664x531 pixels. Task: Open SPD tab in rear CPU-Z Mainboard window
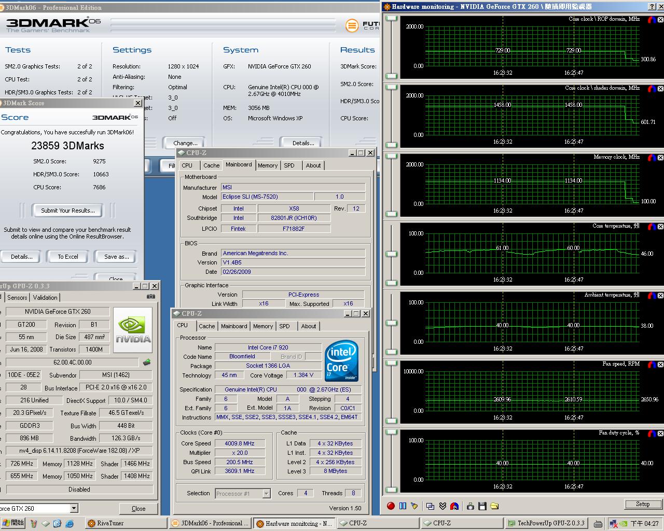coord(289,165)
